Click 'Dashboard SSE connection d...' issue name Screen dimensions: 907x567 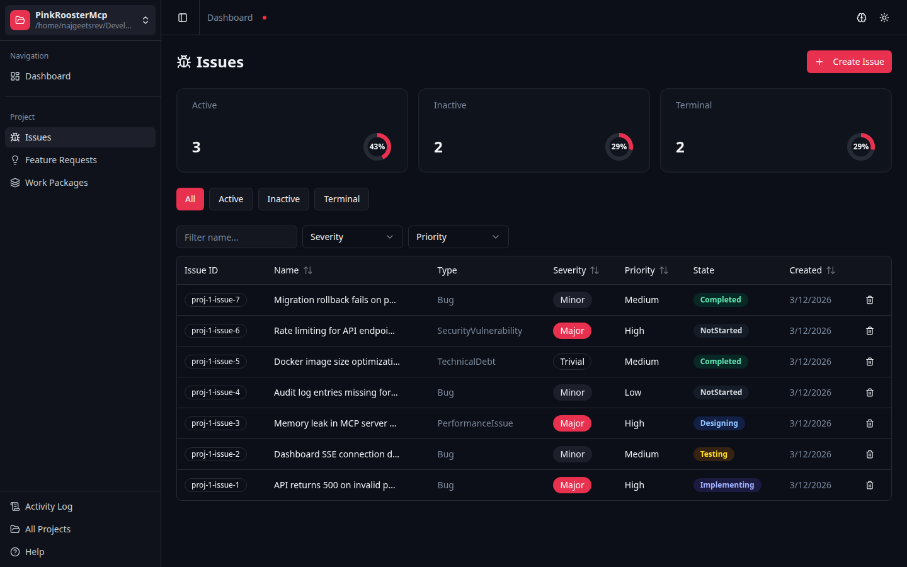336,454
